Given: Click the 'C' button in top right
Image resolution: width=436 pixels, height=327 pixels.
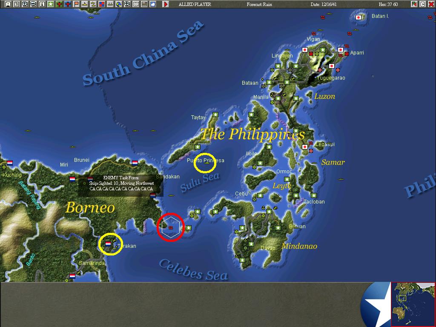Looking at the screenshot, I should [423, 4].
